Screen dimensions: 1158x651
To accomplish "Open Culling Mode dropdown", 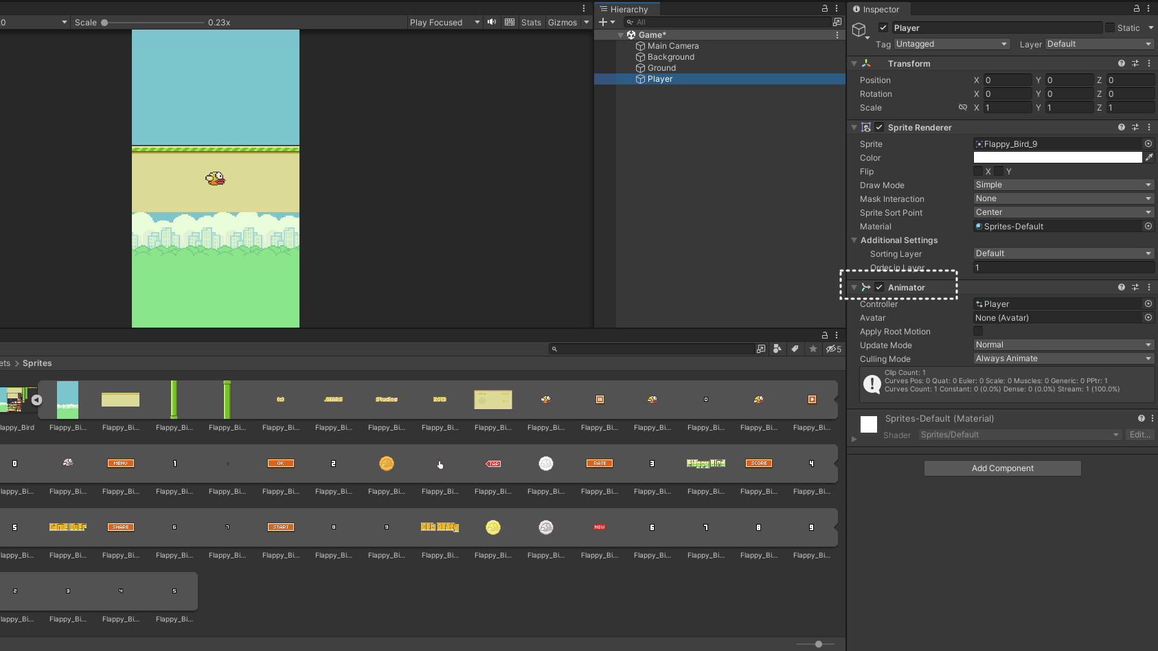I will tap(1064, 358).
